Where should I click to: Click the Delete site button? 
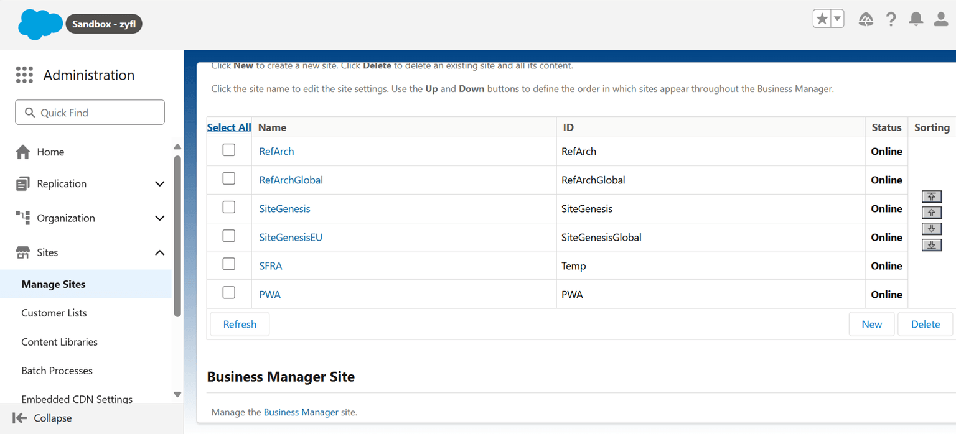click(x=925, y=324)
